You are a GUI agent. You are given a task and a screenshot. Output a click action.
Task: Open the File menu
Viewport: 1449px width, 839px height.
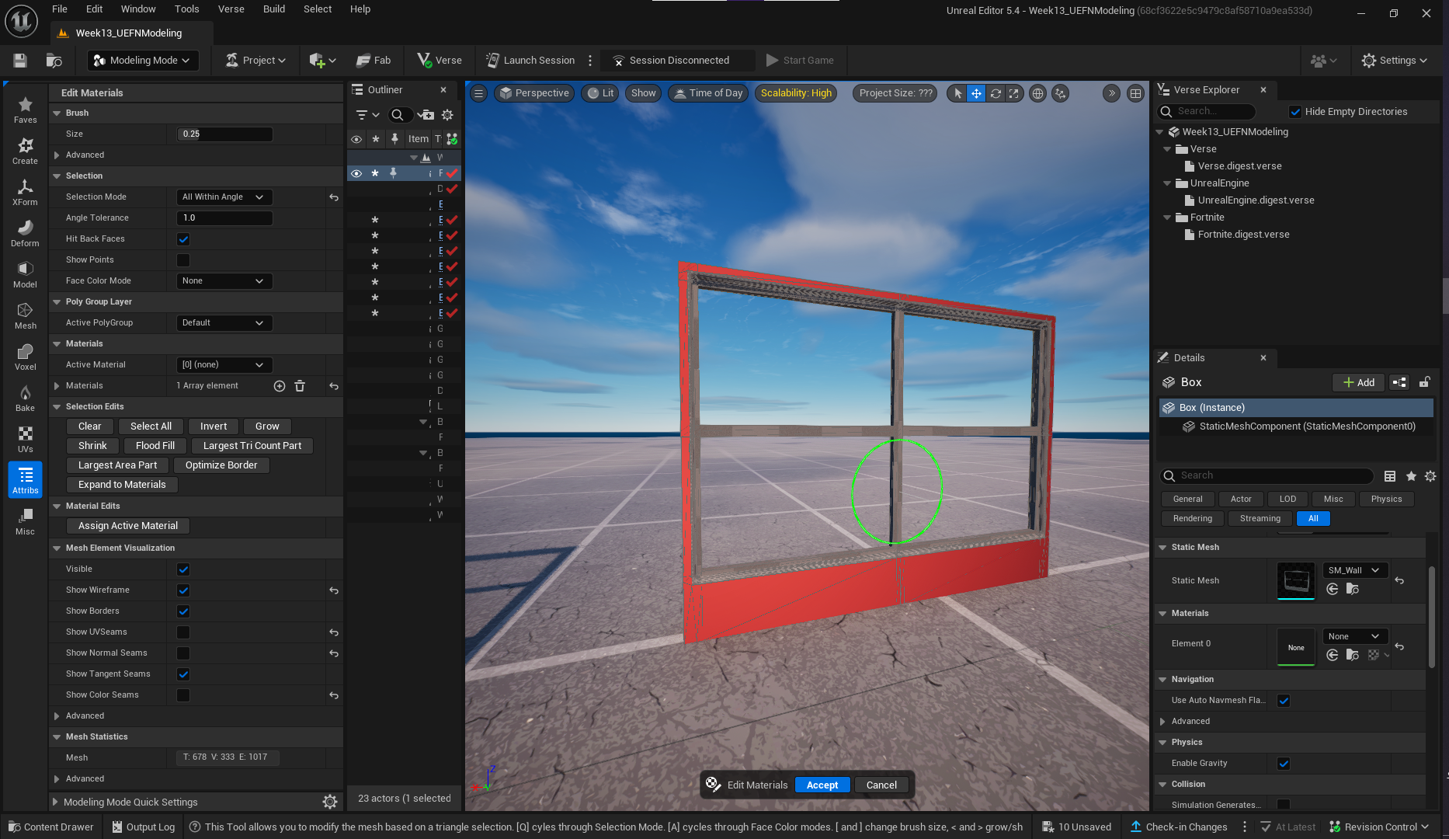60,9
